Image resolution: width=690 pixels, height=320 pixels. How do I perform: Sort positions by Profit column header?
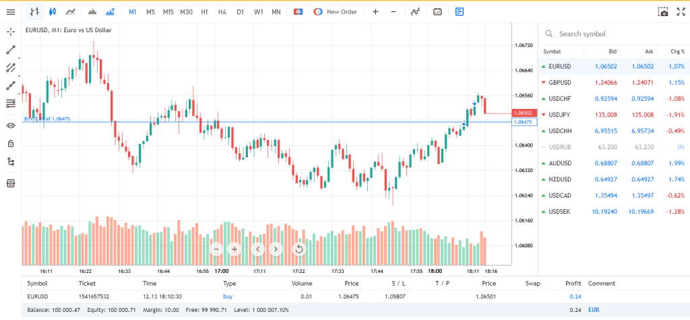pyautogui.click(x=573, y=284)
